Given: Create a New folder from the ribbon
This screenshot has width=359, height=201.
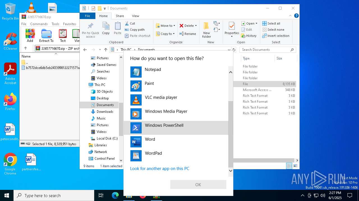Looking at the screenshot, I should pos(206,30).
